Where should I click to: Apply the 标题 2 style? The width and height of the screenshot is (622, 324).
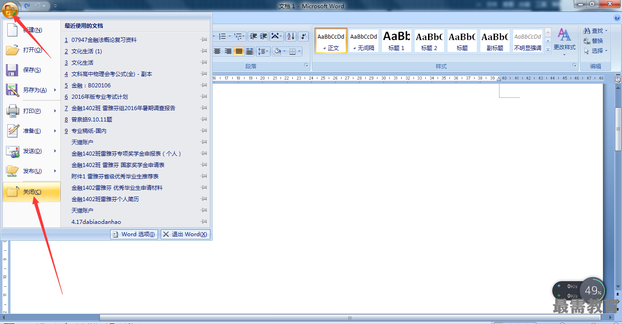(x=429, y=41)
